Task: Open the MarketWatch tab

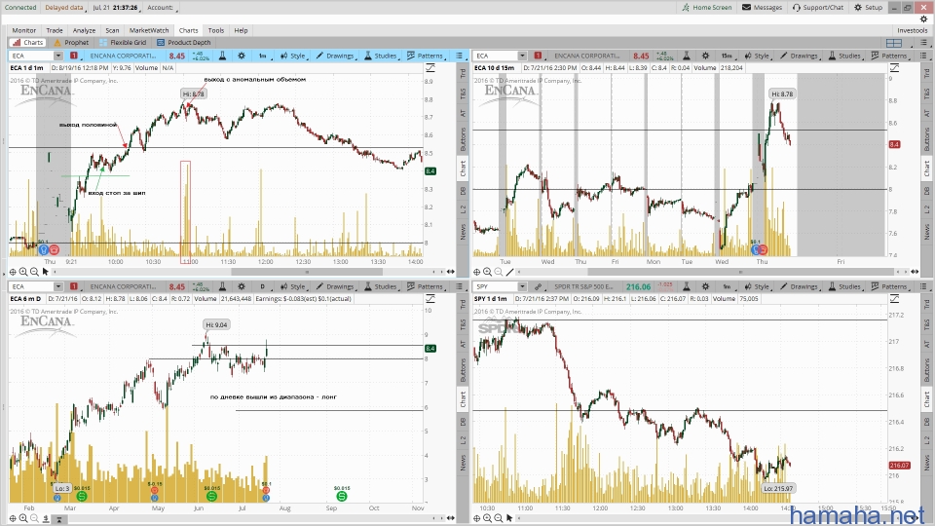Action: click(x=149, y=30)
